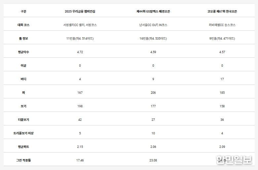Select the 코오롱 제67회 한국오픈 column header

click(222, 11)
